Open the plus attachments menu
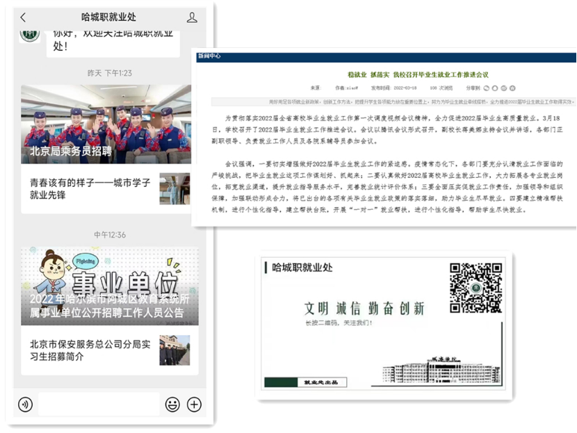 (x=194, y=405)
